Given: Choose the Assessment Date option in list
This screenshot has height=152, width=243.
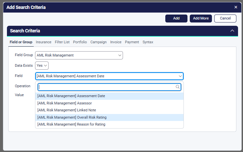Looking at the screenshot, I should [x=109, y=96].
